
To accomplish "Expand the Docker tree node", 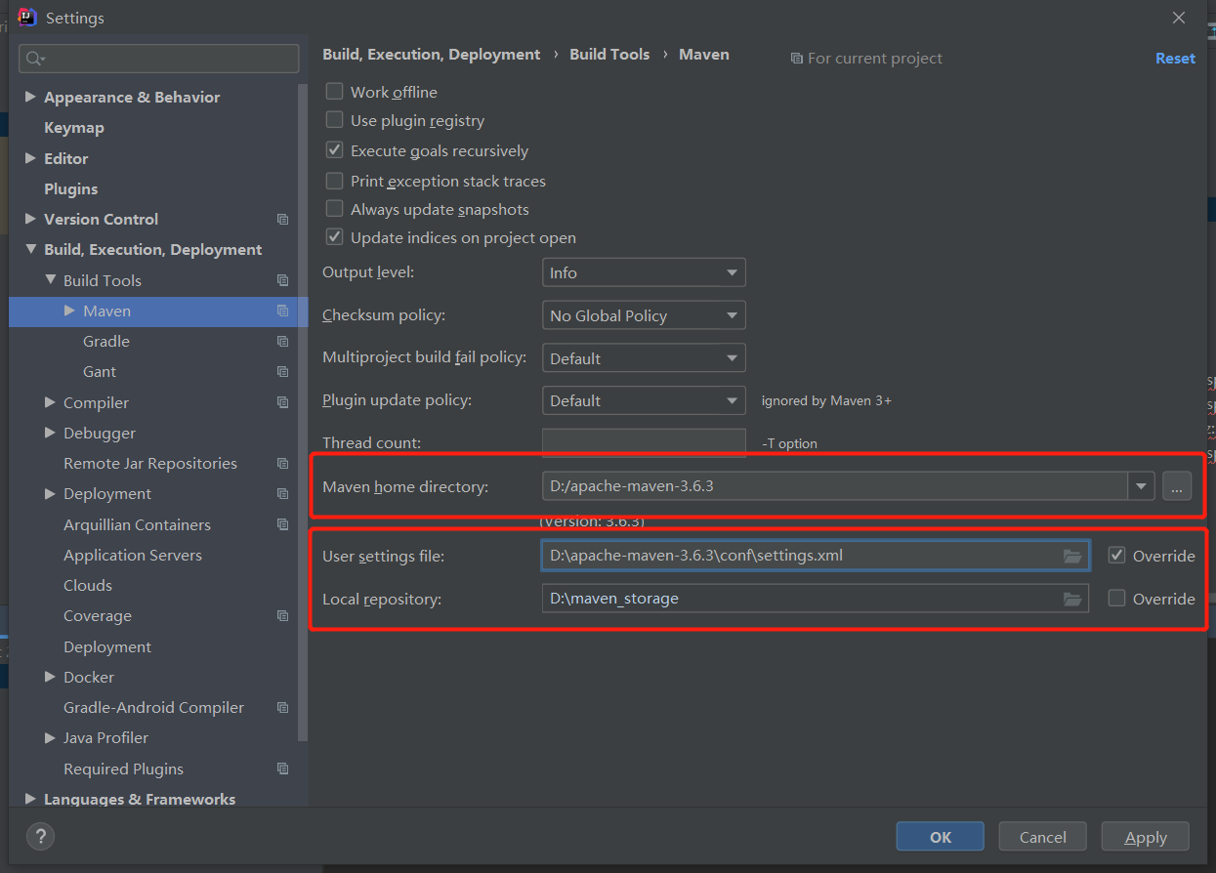I will pos(50,677).
